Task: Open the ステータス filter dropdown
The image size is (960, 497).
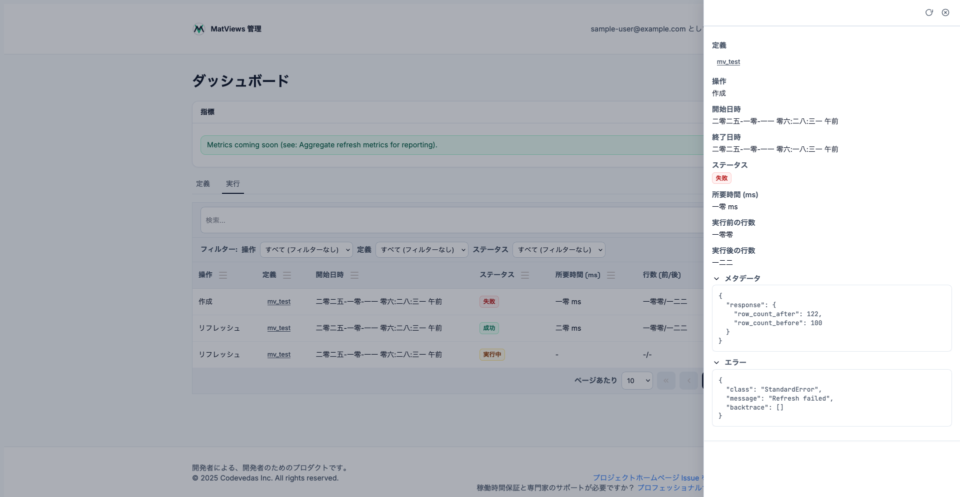Action: tap(558, 250)
